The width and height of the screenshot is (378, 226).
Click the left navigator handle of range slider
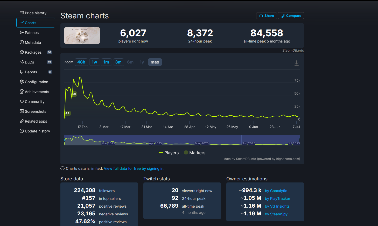tap(65, 140)
